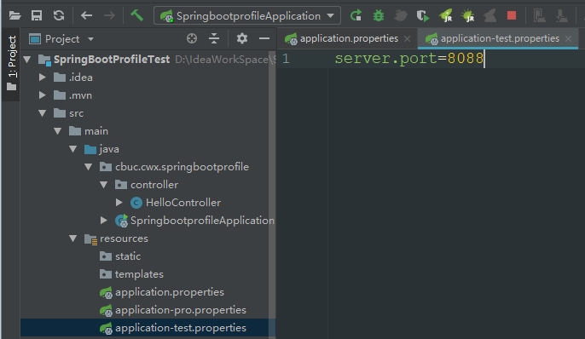
Task: Expand the .idea folder
Action: 42,78
